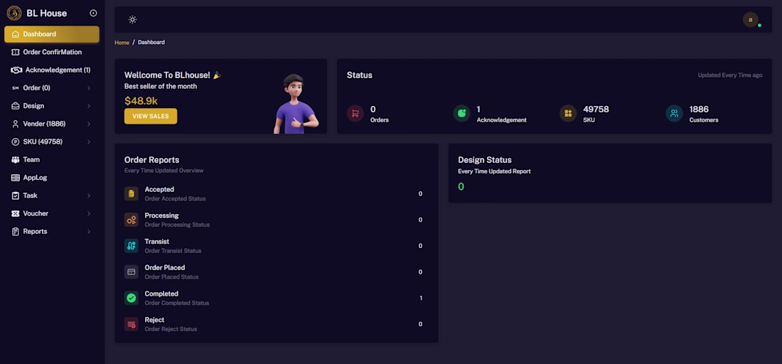Viewport: 782px width, 364px height.
Task: Click the green Completed checkmark icon
Action: (x=132, y=298)
